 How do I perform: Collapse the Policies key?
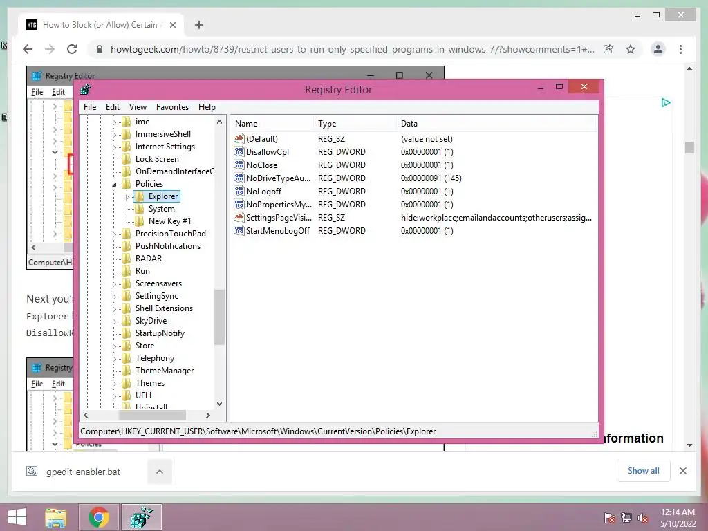click(x=114, y=184)
